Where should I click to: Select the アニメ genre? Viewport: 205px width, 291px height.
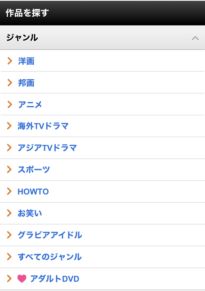[x=30, y=105]
